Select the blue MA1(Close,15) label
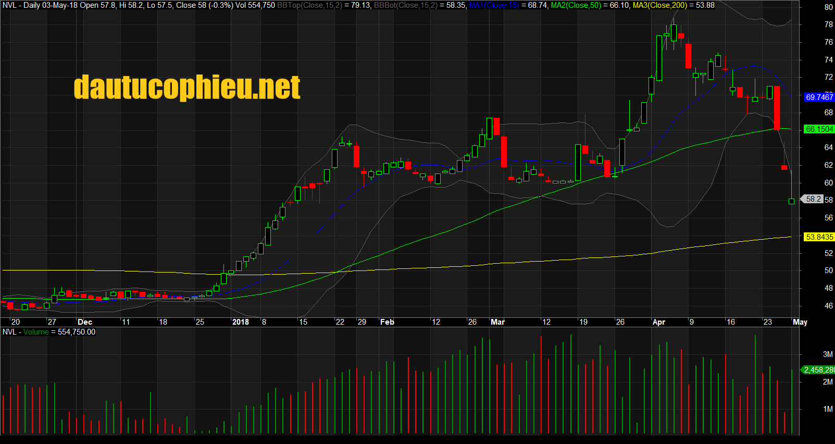This screenshot has width=835, height=444. [493, 5]
